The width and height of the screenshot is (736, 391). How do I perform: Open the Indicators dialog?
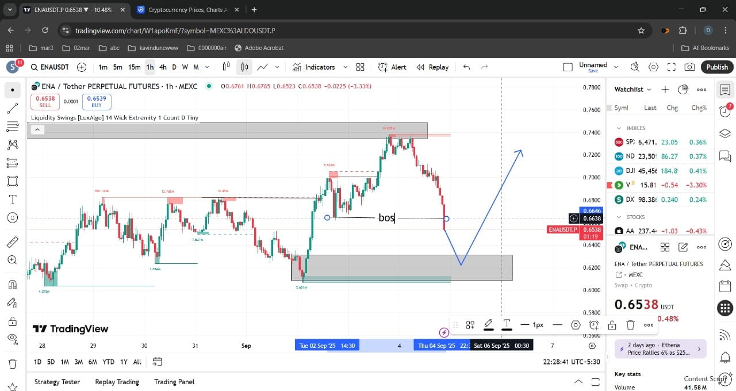313,67
